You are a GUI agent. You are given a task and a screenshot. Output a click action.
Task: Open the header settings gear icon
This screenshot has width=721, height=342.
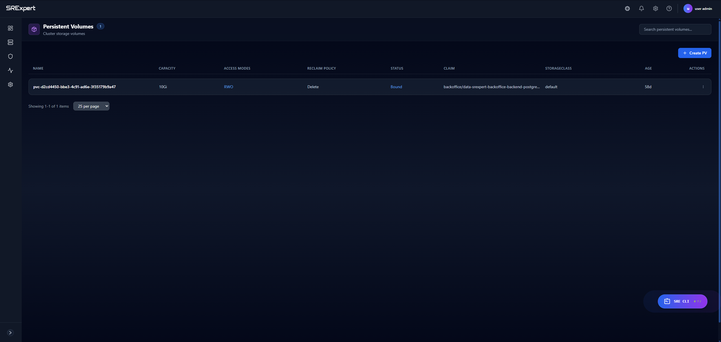(655, 8)
